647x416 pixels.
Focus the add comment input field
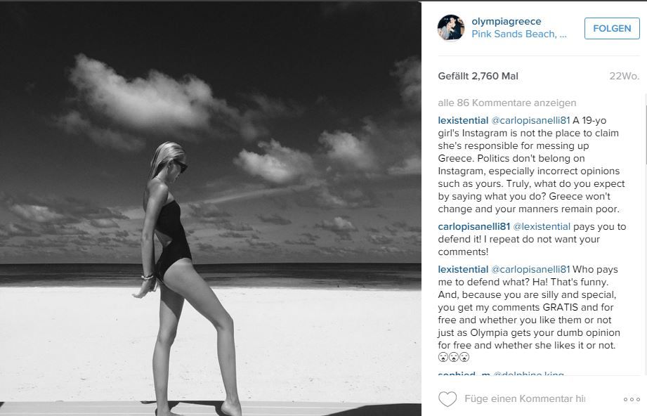[525, 398]
